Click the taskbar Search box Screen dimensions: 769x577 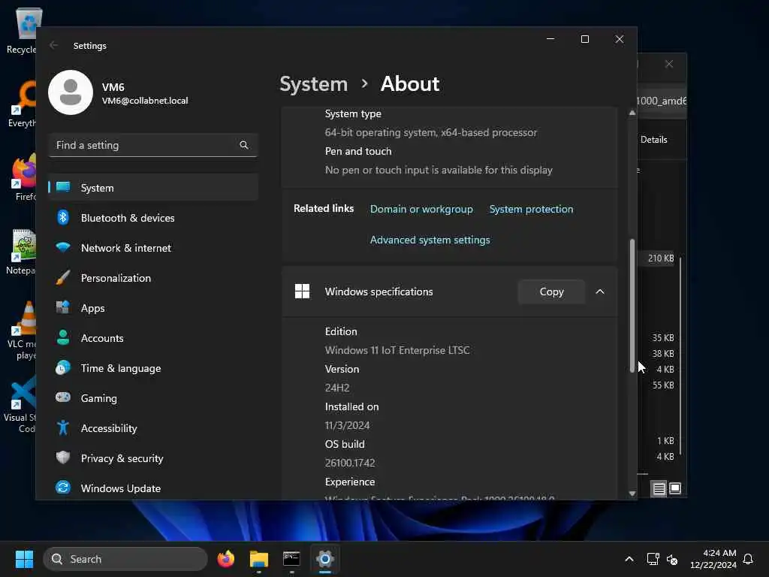125,559
